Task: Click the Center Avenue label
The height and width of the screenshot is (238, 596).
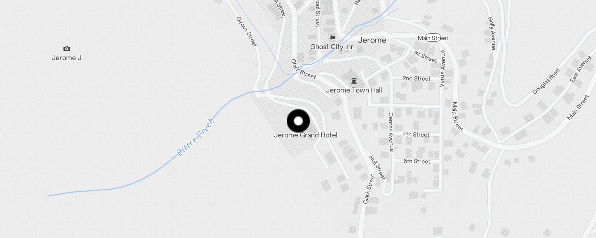Action: tap(391, 132)
